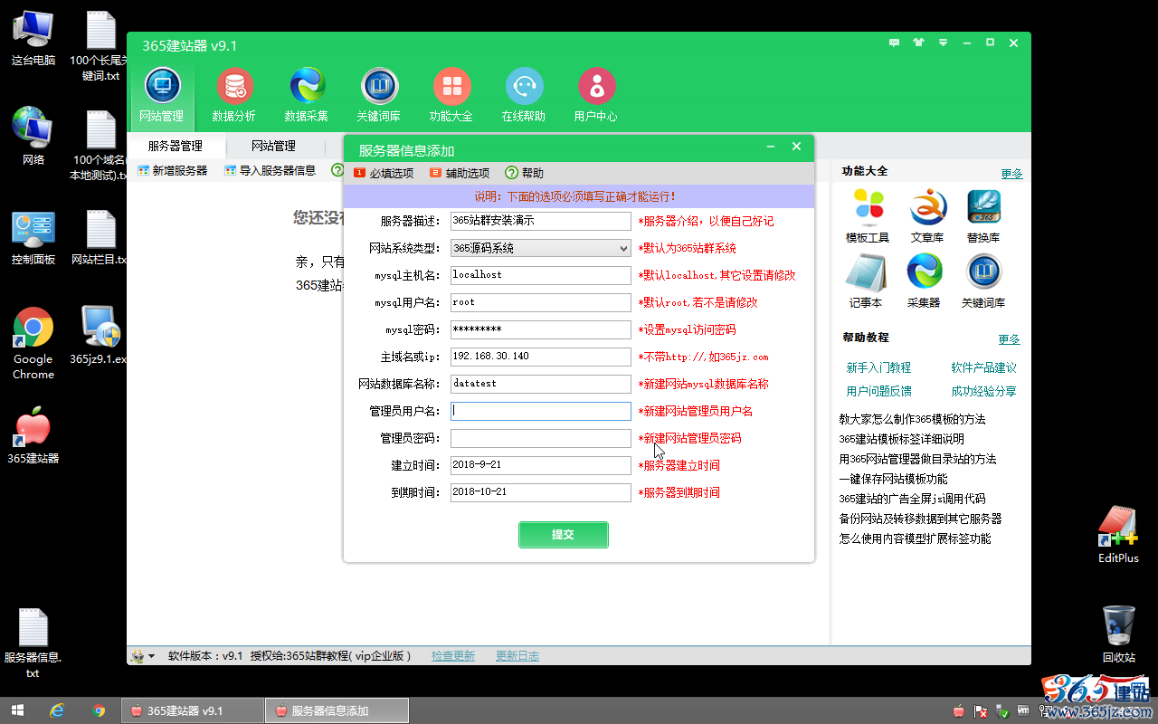Click the mysql密码 input field
The image size is (1158, 724).
click(x=541, y=329)
